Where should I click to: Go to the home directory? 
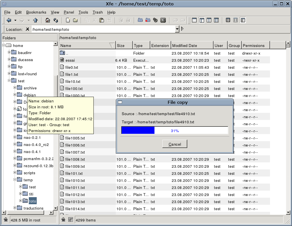point(47,20)
